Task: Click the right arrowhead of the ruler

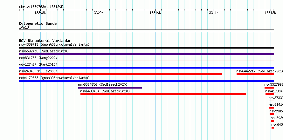Action: pos(273,10)
